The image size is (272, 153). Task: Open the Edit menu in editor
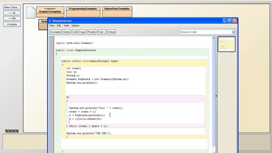pyautogui.click(x=59, y=25)
